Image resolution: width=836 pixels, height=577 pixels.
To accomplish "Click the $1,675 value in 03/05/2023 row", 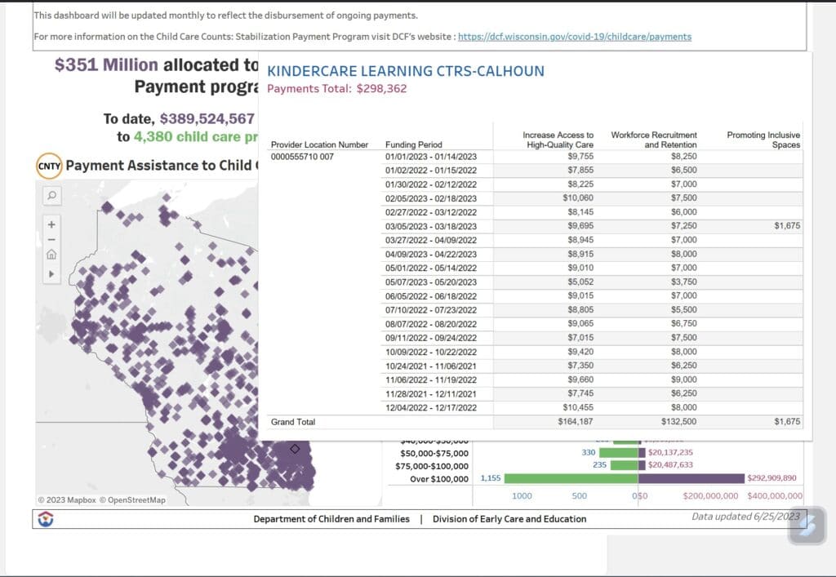I will coord(787,226).
